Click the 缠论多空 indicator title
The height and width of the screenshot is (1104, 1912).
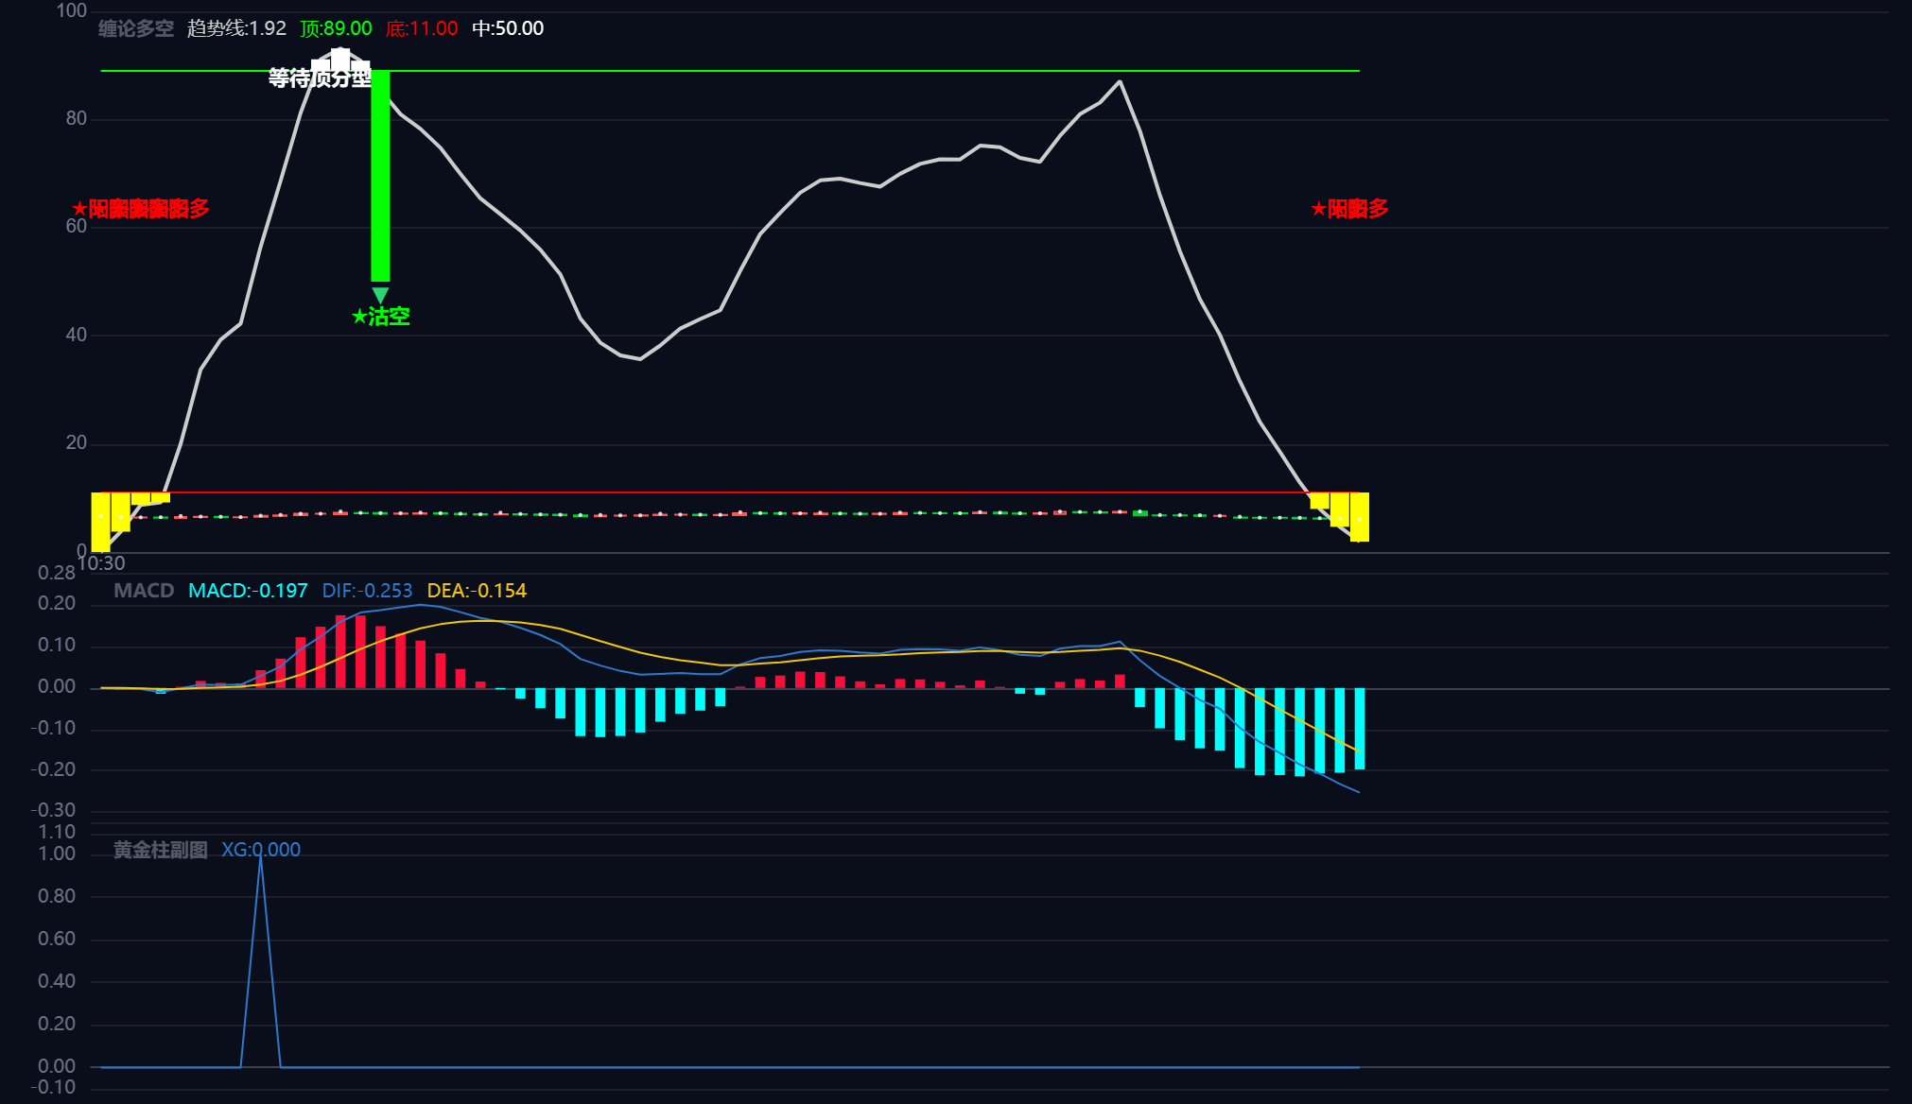coord(136,28)
